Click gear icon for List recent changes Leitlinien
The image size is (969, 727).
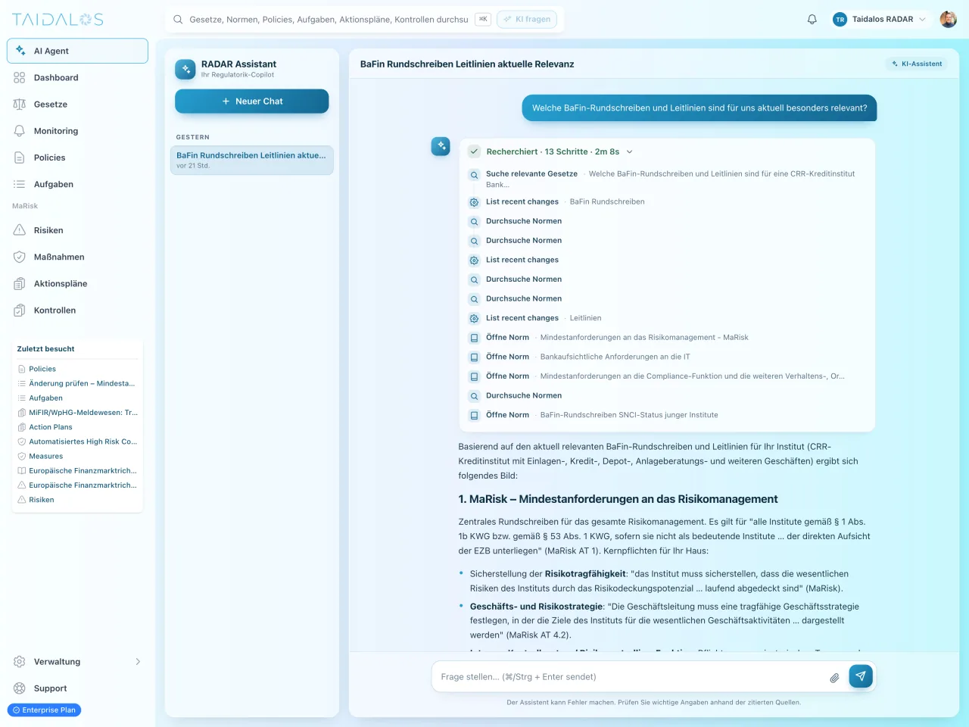pyautogui.click(x=474, y=319)
